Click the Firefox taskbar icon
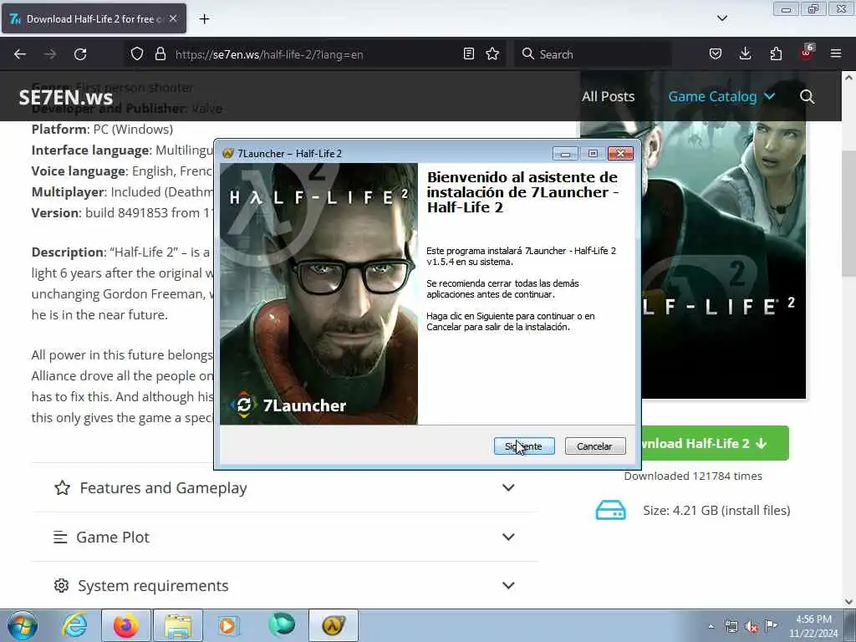Image resolution: width=856 pixels, height=642 pixels. tap(125, 625)
